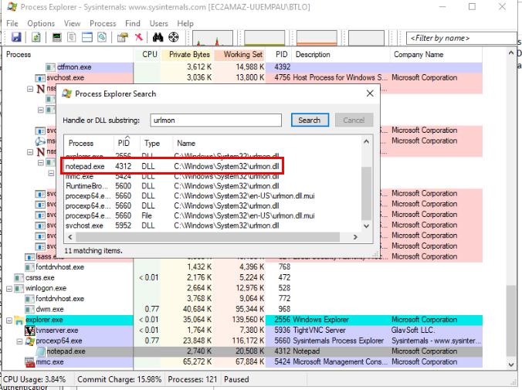Click the greyed Cancel button
This screenshot has width=522, height=390.
[354, 120]
